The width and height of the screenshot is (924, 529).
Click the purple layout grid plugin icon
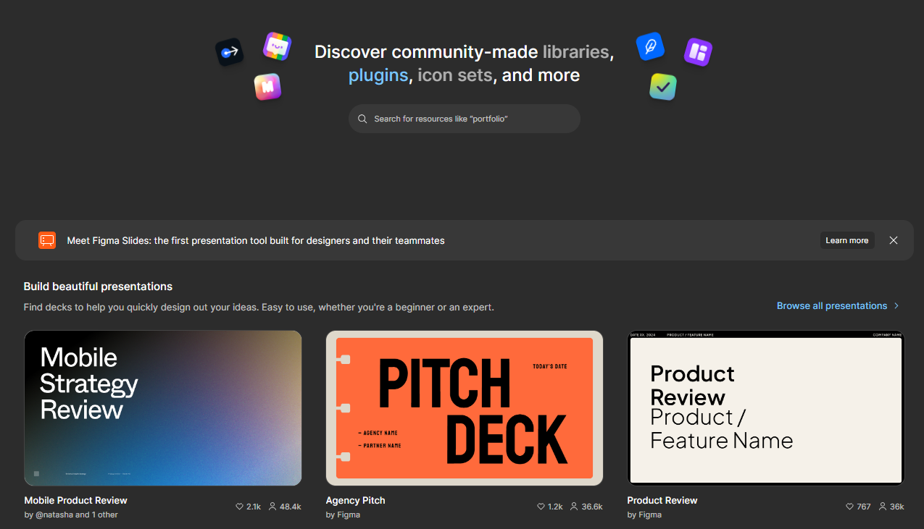click(x=698, y=52)
